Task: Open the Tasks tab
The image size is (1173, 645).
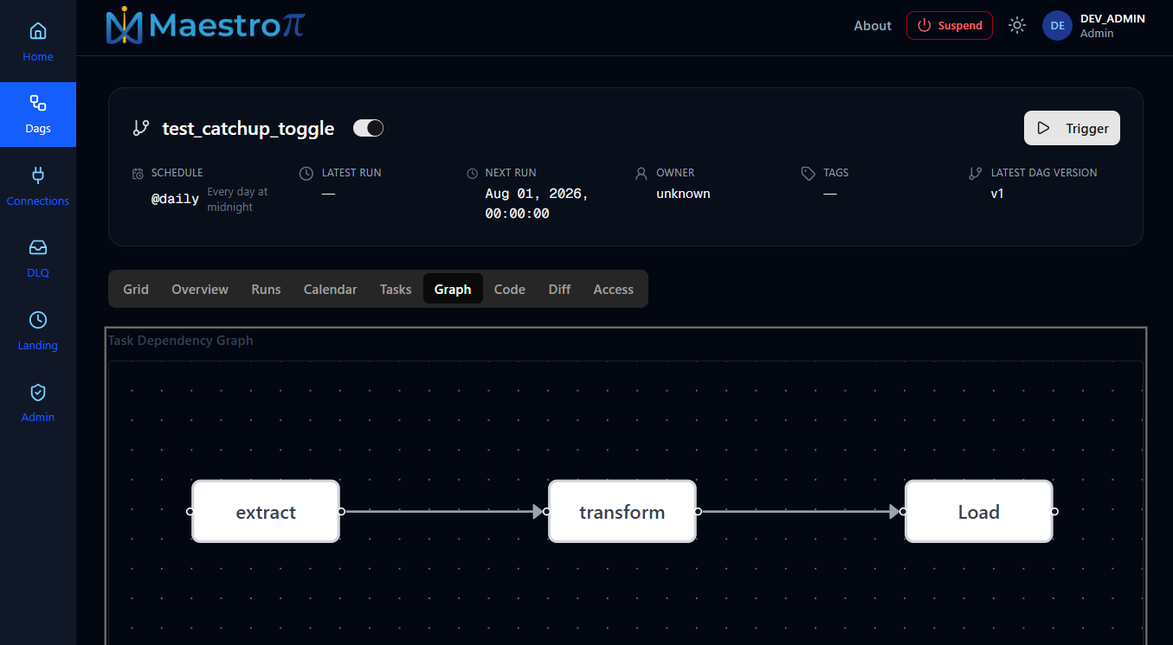Action: tap(396, 289)
